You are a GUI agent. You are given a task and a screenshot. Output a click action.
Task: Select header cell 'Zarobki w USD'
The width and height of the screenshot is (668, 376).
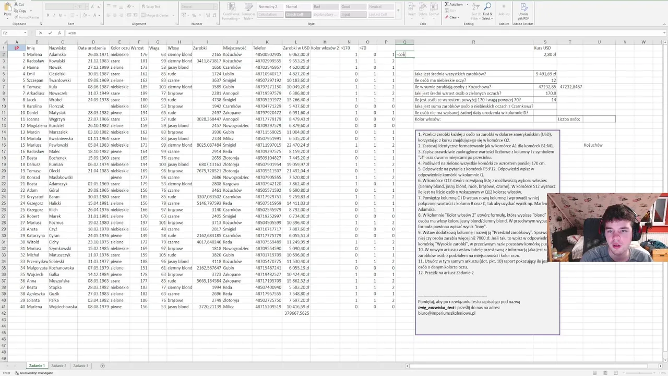(295, 48)
